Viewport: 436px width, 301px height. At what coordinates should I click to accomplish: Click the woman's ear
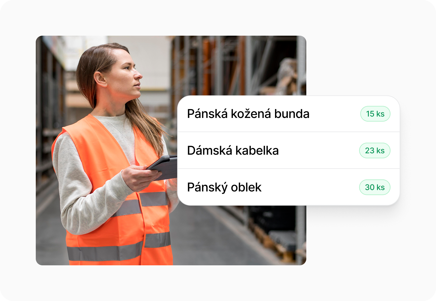pyautogui.click(x=100, y=79)
